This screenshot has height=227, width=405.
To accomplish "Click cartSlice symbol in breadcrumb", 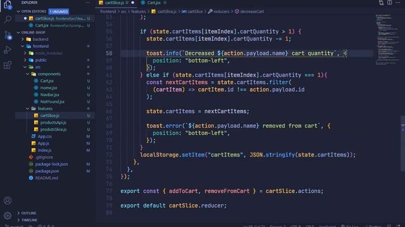I will coord(192,11).
